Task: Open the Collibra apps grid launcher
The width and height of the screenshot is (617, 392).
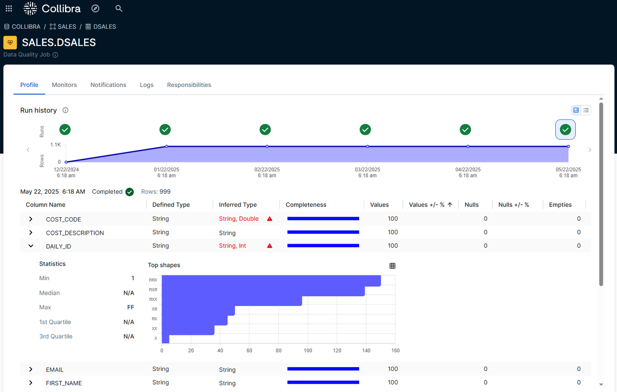Action: [9, 8]
